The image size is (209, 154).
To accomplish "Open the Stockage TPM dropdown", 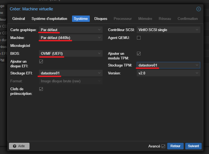I will 168,65.
